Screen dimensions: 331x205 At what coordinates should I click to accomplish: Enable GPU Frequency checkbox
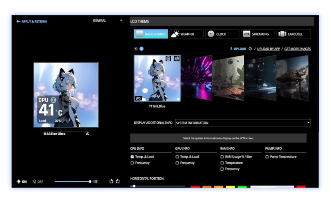click(177, 163)
